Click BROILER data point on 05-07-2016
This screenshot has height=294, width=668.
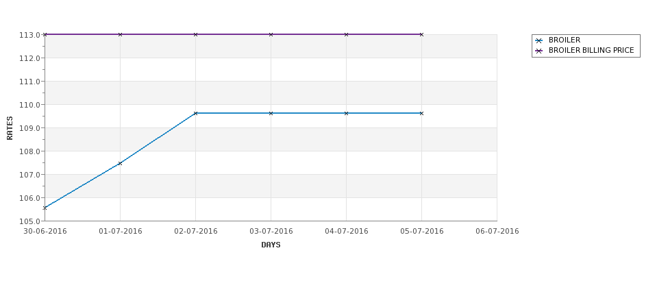422,113
